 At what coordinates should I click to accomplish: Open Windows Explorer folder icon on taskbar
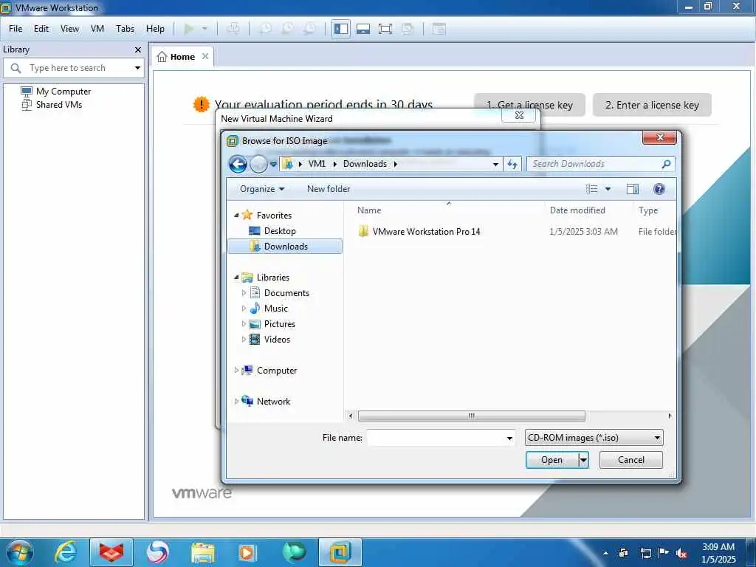(203, 552)
